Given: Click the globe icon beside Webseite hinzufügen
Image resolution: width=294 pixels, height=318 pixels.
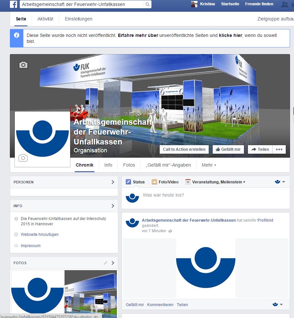Looking at the screenshot, I should point(16,235).
